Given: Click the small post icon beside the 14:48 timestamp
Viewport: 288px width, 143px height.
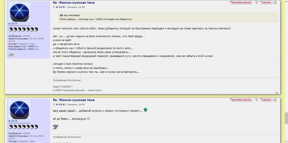Looking at the screenshot, I should coord(54,7).
